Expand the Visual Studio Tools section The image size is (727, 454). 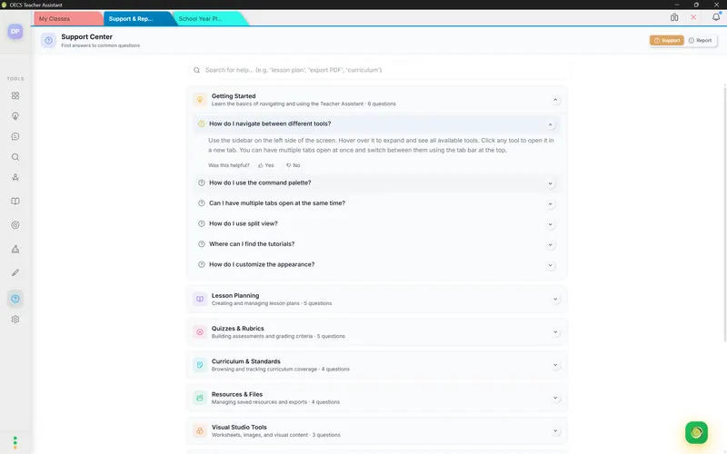click(x=555, y=430)
